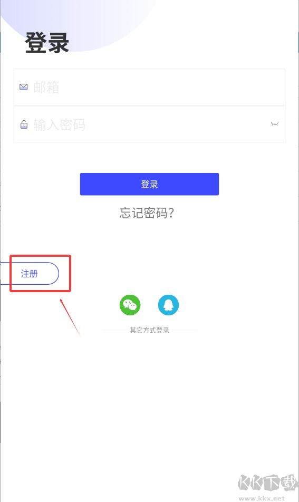Click the 其它方式登录 label
Viewport: 299px width, 502px height.
click(149, 330)
